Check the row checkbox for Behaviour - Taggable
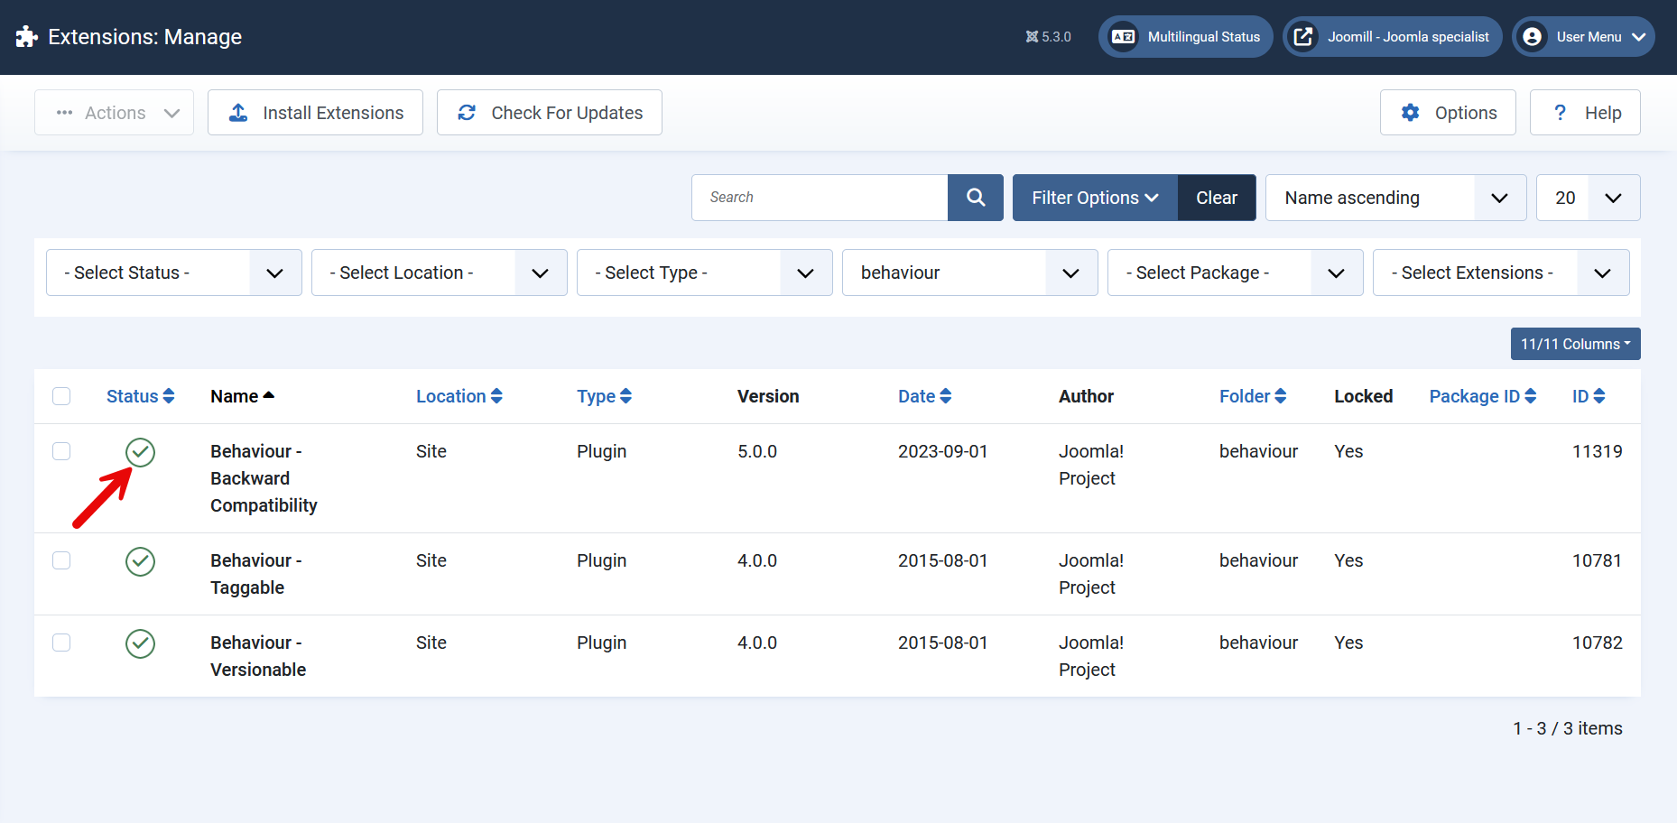Screen dimensions: 1677x823 (x=60, y=560)
